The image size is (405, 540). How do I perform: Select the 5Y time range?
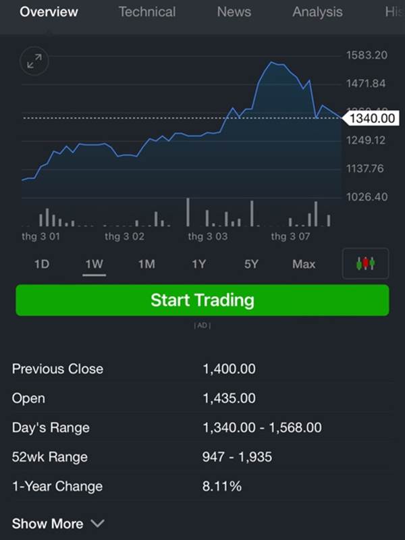(x=251, y=264)
